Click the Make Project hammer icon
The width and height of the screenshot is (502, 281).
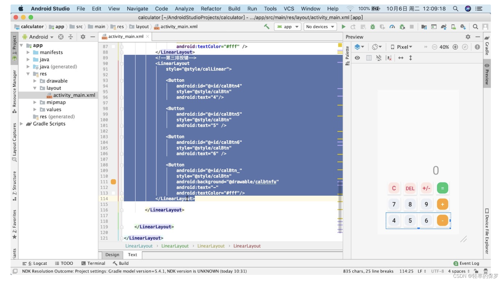point(267,27)
